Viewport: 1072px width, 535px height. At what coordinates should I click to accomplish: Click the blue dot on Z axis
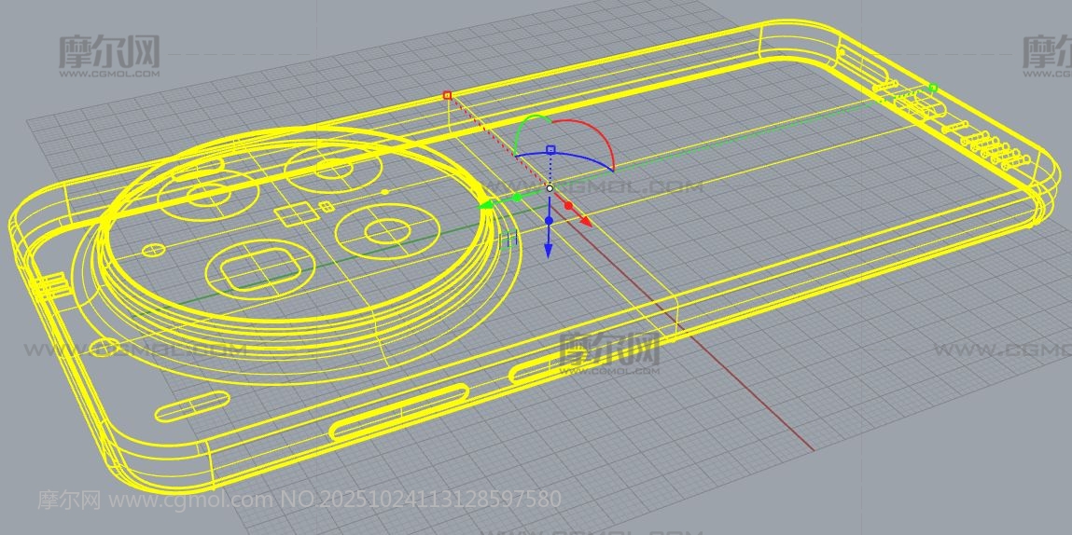point(549,221)
